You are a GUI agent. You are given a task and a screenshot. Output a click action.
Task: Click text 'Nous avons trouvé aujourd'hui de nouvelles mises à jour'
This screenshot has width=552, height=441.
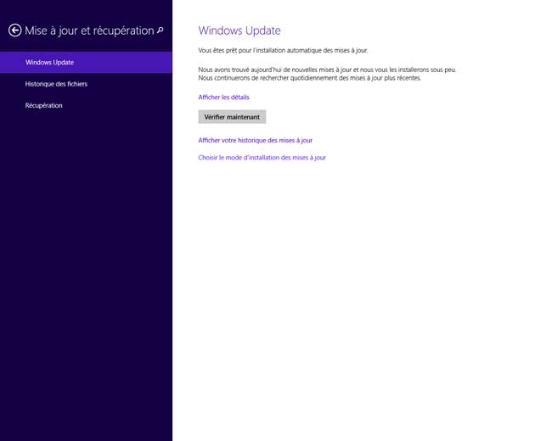tap(275, 70)
